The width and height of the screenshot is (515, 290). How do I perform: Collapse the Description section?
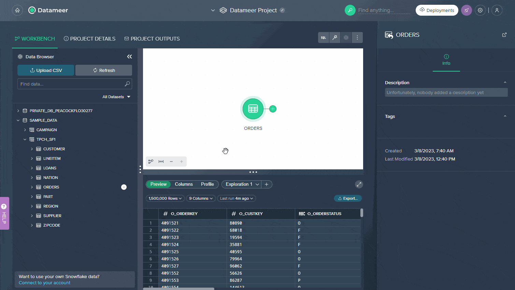tap(505, 82)
